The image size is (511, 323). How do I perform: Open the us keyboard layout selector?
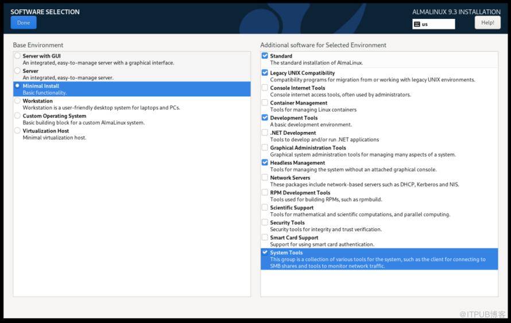433,24
